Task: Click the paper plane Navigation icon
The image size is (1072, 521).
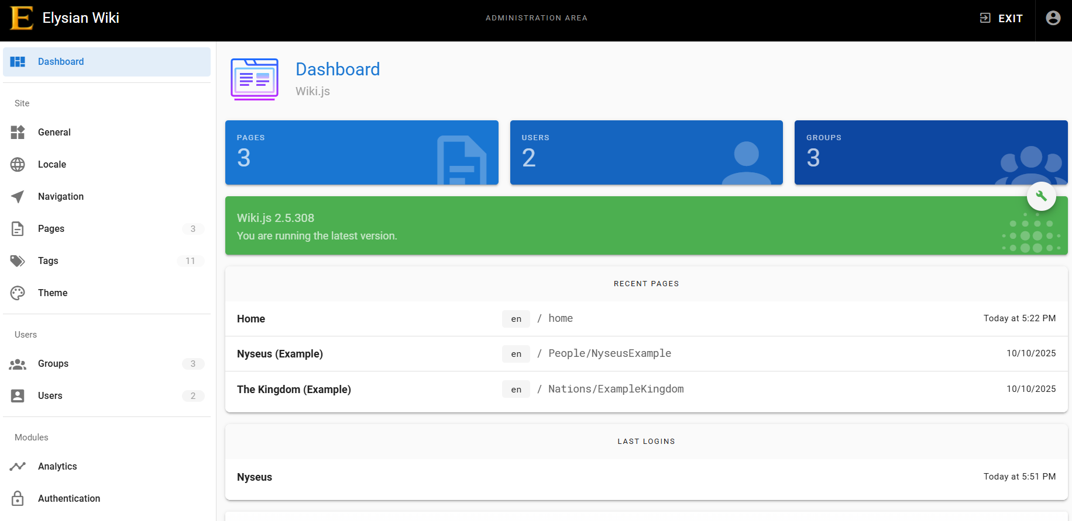Action: (18, 197)
